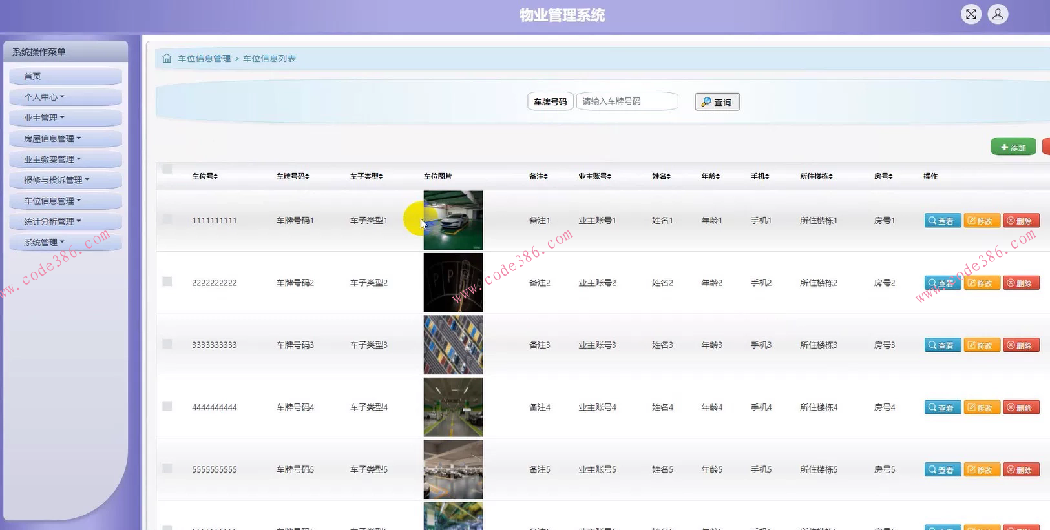The height and width of the screenshot is (530, 1050).
Task: View details for row 5555555555
Action: (943, 469)
